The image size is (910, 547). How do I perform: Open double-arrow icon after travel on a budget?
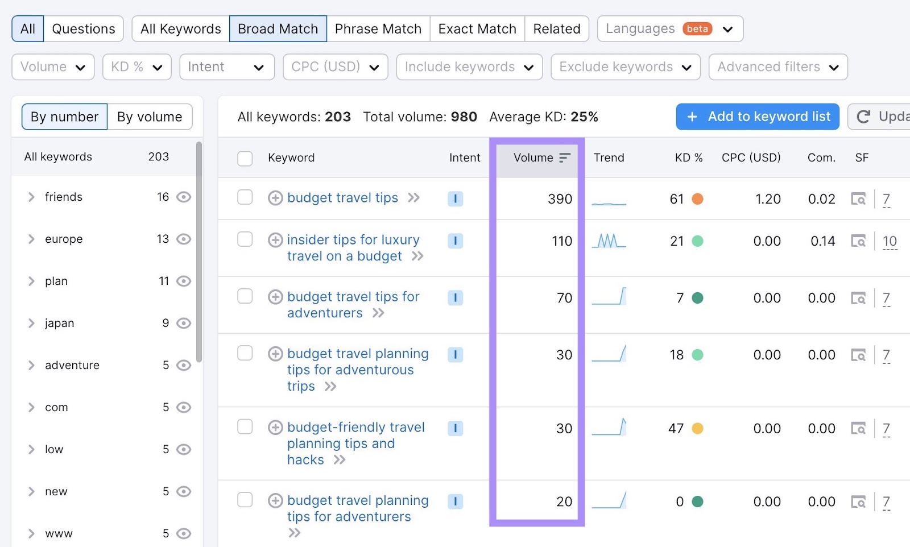click(x=417, y=256)
